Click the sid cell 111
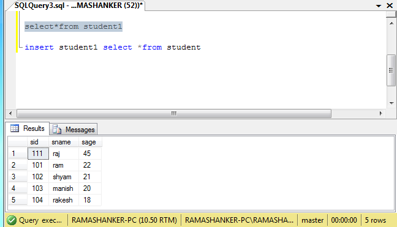The height and width of the screenshot is (227, 397). point(38,154)
